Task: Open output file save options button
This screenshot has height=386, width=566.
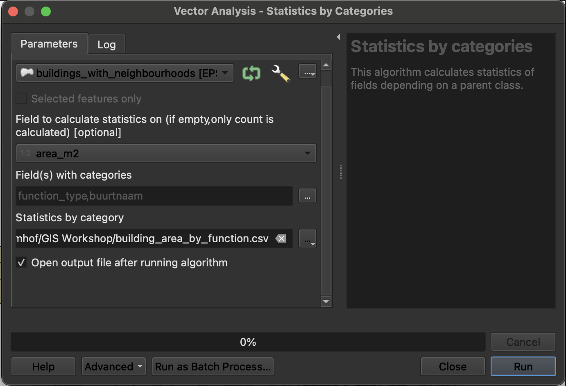Action: [307, 238]
